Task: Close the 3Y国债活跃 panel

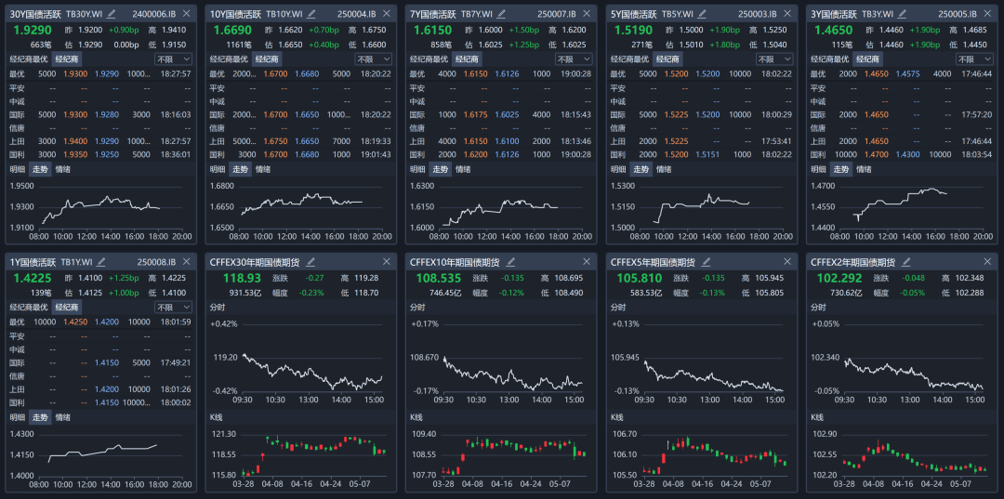Action: (x=986, y=13)
